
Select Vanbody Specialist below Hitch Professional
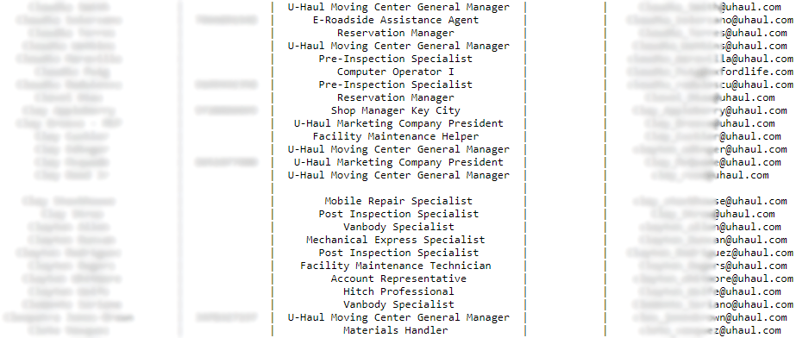398,304
